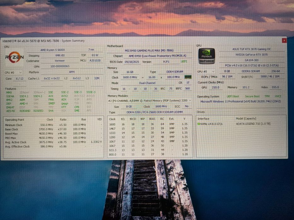Click the 256-bit bus width value

coord(276,71)
